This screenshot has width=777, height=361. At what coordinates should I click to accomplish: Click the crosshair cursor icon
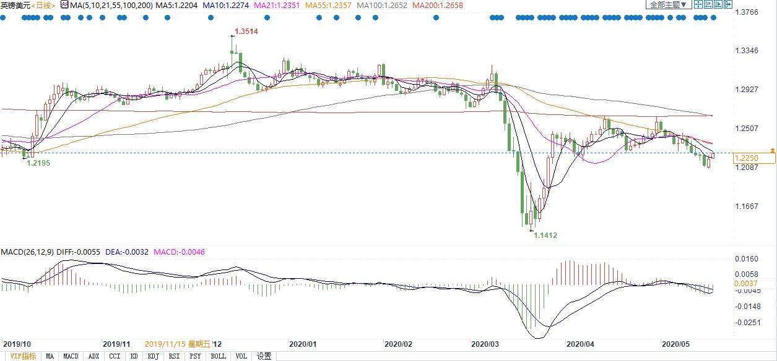click(698, 4)
